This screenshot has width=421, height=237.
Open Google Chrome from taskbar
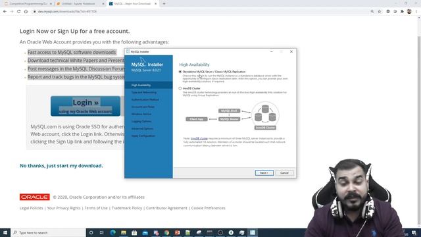pyautogui.click(x=166, y=232)
